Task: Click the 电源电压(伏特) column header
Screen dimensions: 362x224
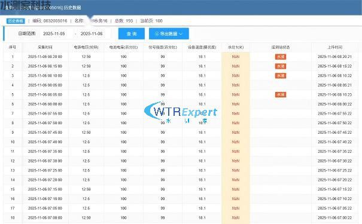Action: click(86, 47)
